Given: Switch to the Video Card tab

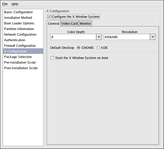Looking at the screenshot, I should (70, 23).
